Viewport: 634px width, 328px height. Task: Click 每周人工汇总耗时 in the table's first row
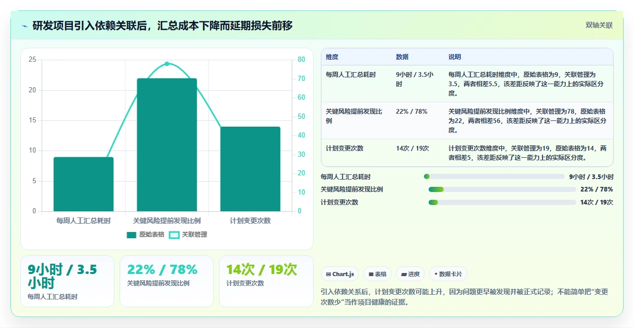(351, 75)
